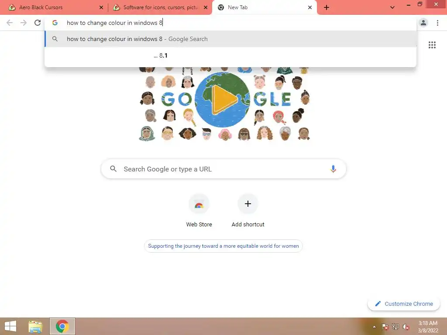Click the Chrome taskbar icon

coord(62,326)
